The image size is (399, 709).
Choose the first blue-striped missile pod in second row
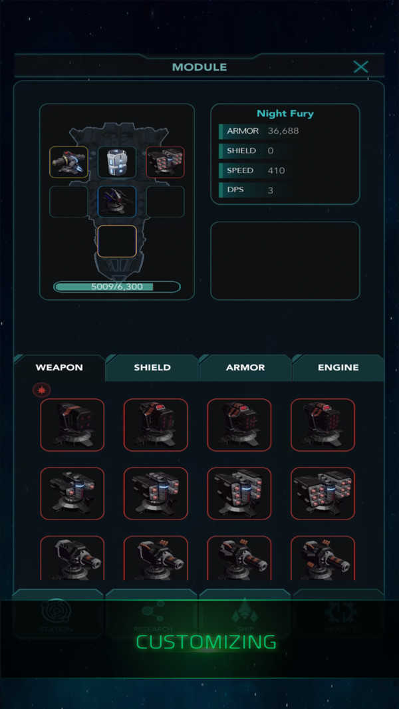point(72,494)
